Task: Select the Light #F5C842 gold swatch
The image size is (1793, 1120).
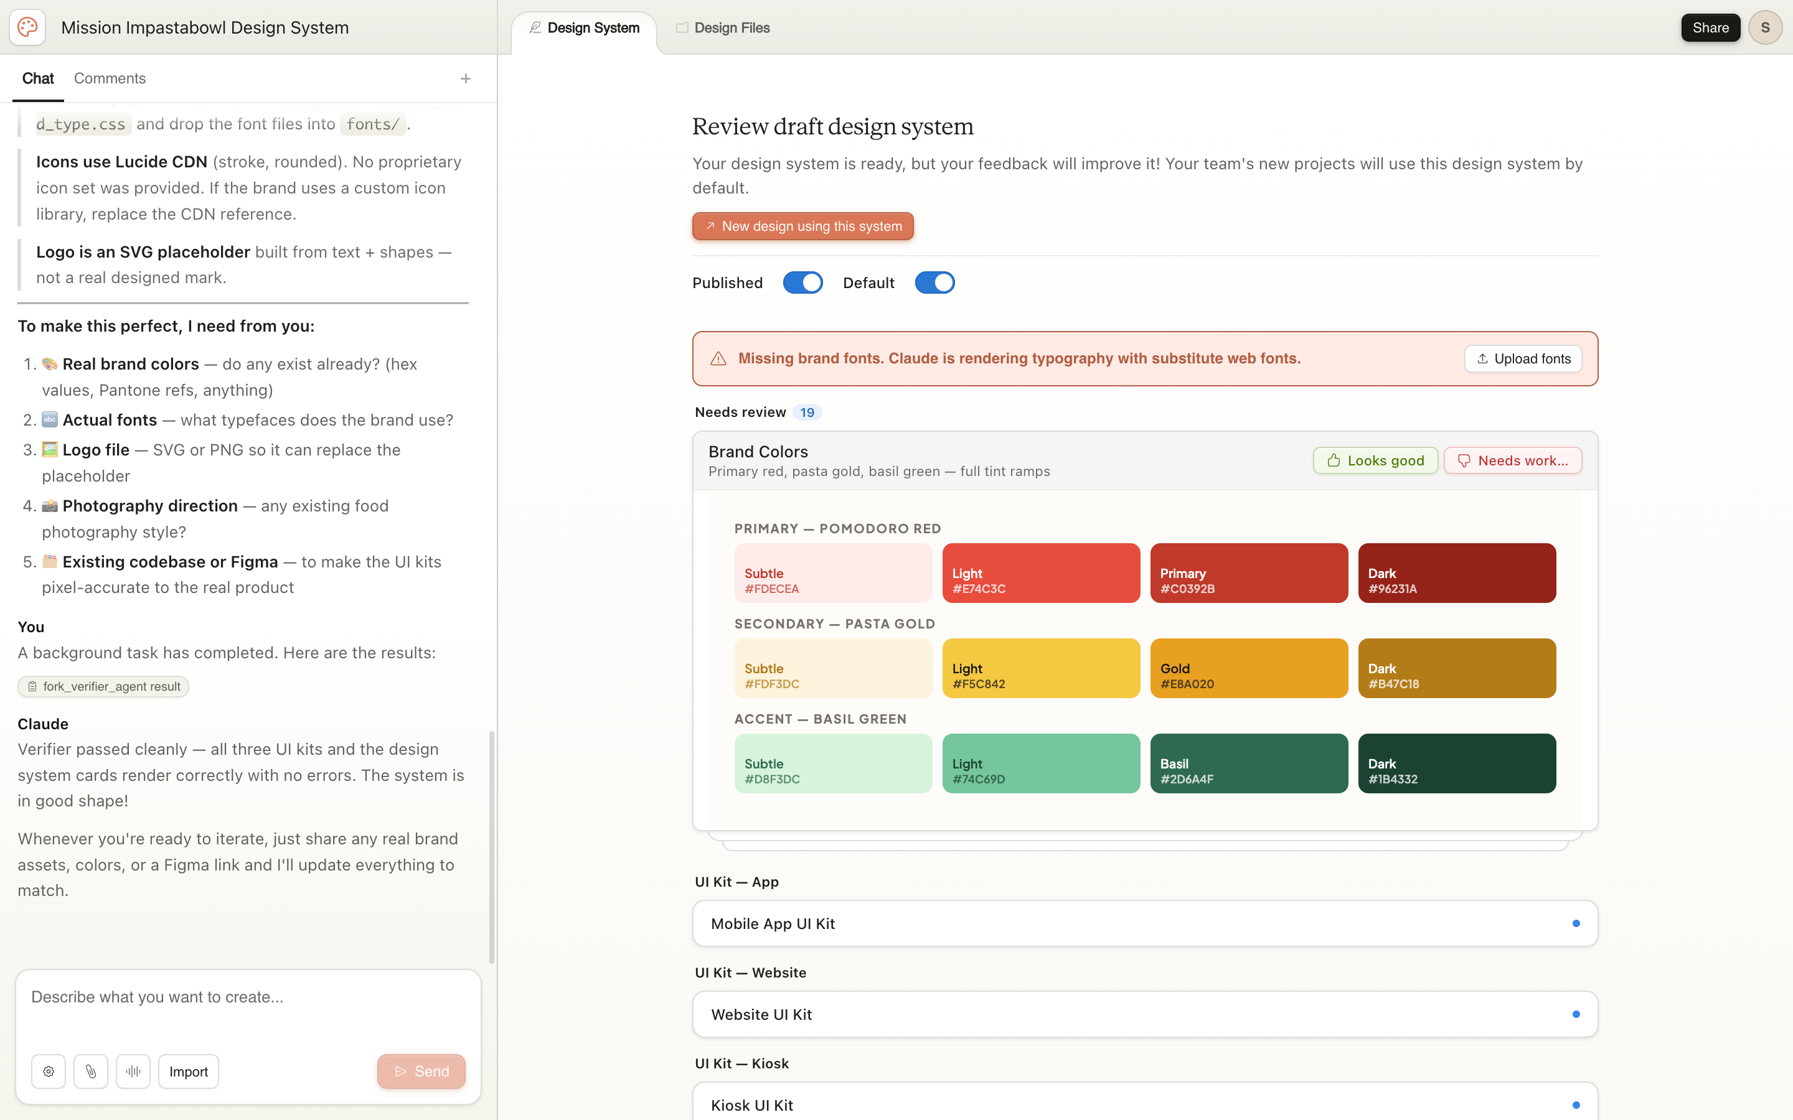Action: point(1041,668)
